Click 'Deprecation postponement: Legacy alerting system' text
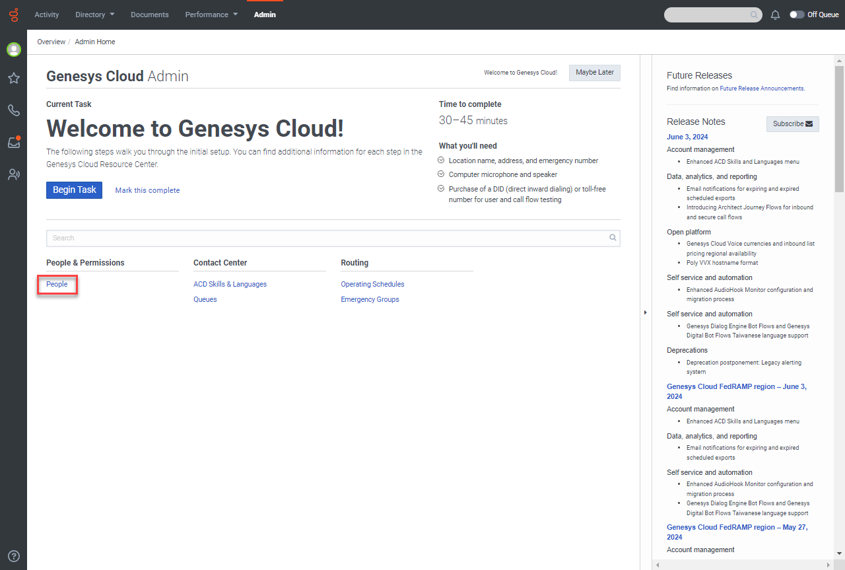 tap(744, 367)
